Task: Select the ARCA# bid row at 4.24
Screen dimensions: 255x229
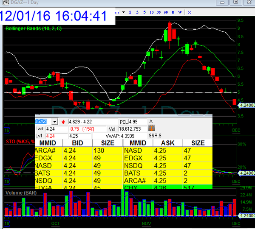Action: click(79, 150)
